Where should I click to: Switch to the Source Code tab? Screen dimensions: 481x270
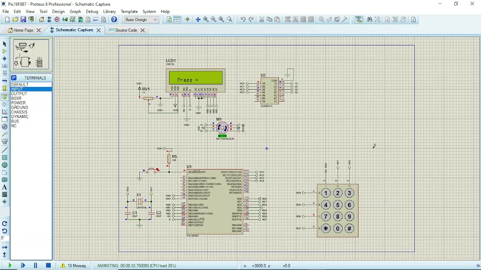(126, 30)
